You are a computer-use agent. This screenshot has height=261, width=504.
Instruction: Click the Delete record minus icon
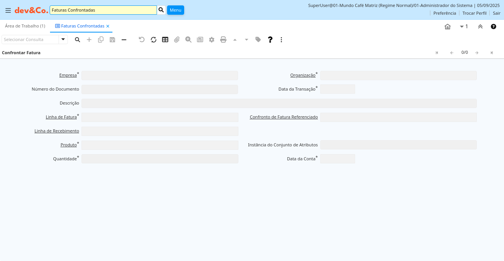pyautogui.click(x=124, y=39)
